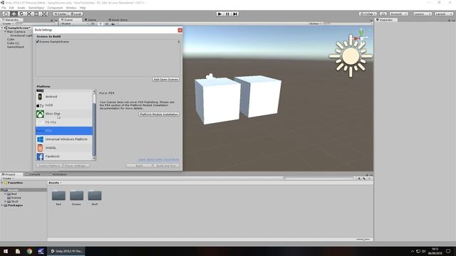Viewport: 456px width, 256px height.
Task: Select the Rotate tool
Action: point(21,14)
